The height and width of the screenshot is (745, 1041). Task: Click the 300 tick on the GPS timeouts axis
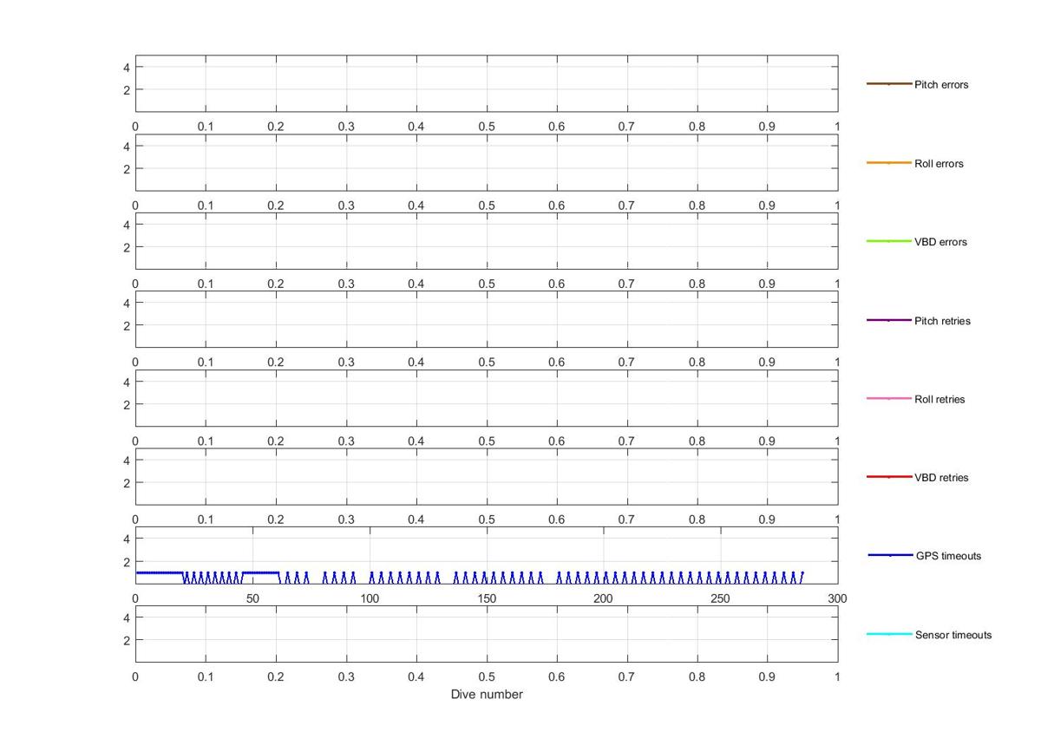[x=837, y=598]
